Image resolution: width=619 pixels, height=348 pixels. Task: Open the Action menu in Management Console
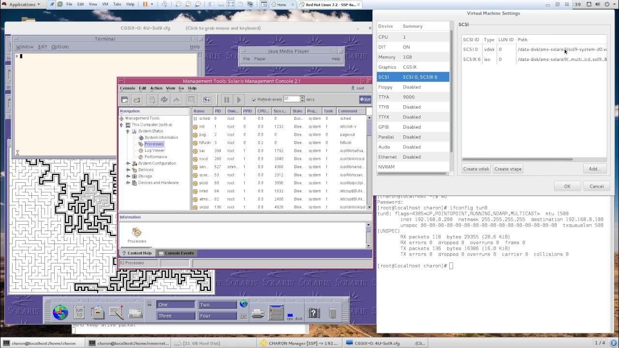pos(156,88)
